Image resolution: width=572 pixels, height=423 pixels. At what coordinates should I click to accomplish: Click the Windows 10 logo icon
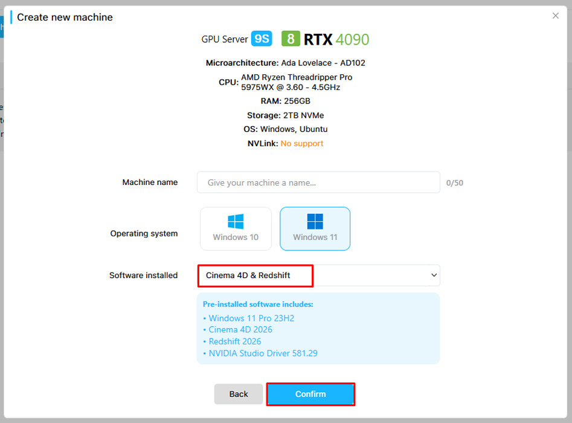tap(236, 221)
